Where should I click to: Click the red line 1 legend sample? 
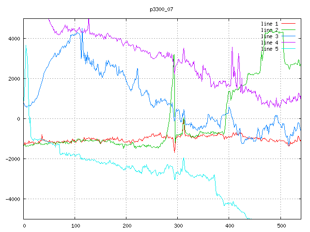[289, 23]
